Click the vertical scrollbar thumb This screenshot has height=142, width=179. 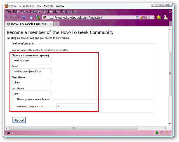click(x=170, y=74)
